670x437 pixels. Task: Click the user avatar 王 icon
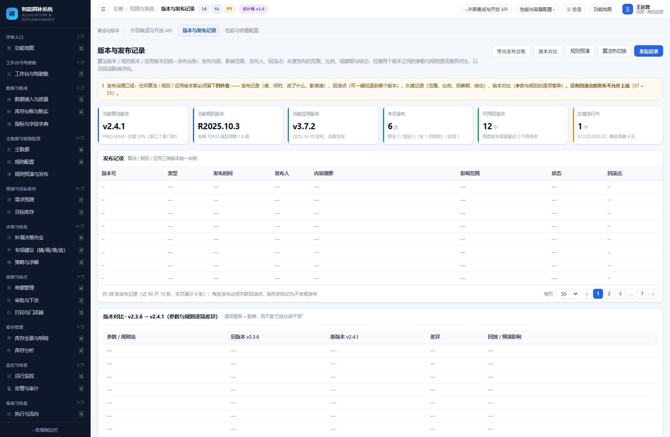[x=627, y=9]
